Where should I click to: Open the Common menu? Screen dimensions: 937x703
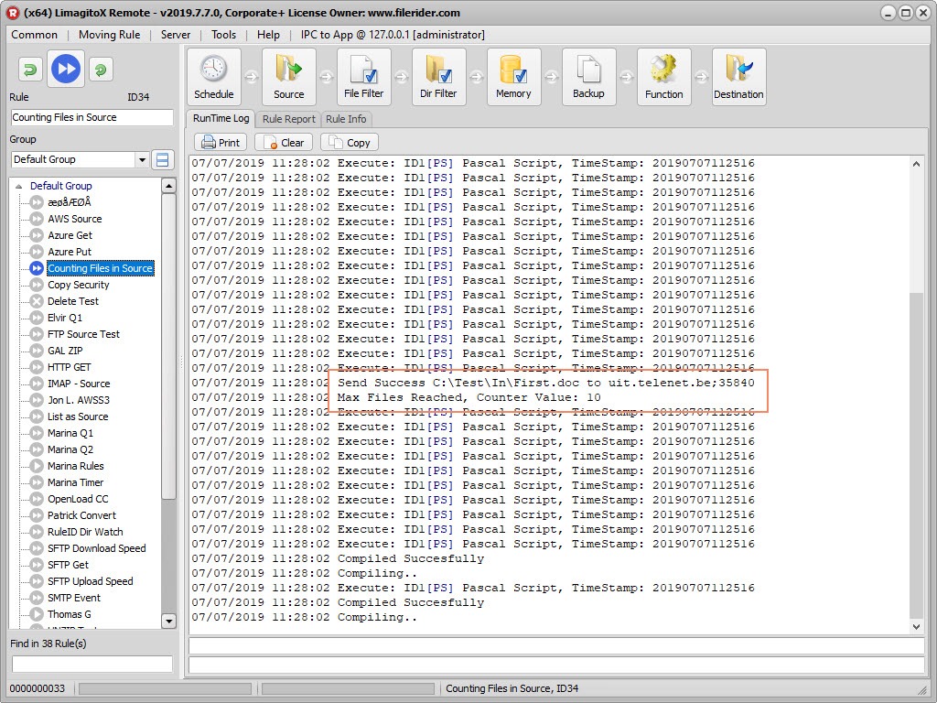34,35
